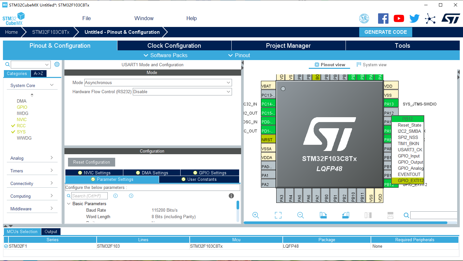
Task: Select RCC in System Core list
Action: (21, 126)
